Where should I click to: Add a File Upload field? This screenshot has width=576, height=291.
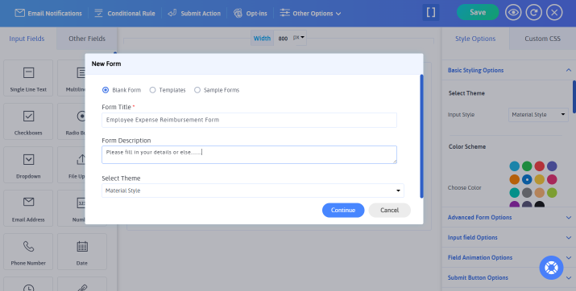(x=72, y=165)
